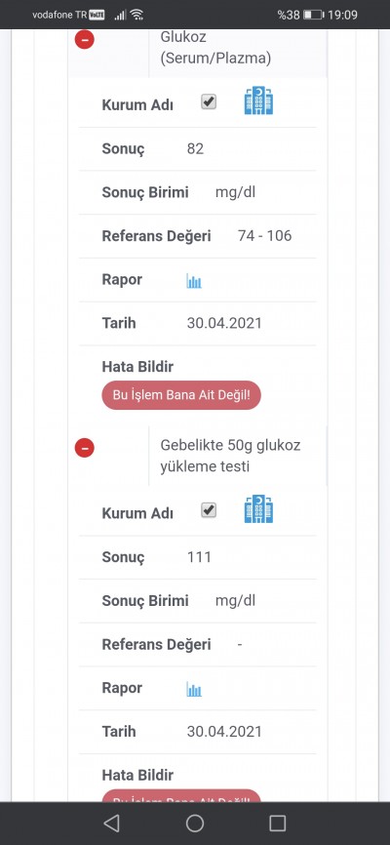390x845 pixels.
Task: Tick the Kurum Adı checkbox for Glukoz
Action: (209, 101)
